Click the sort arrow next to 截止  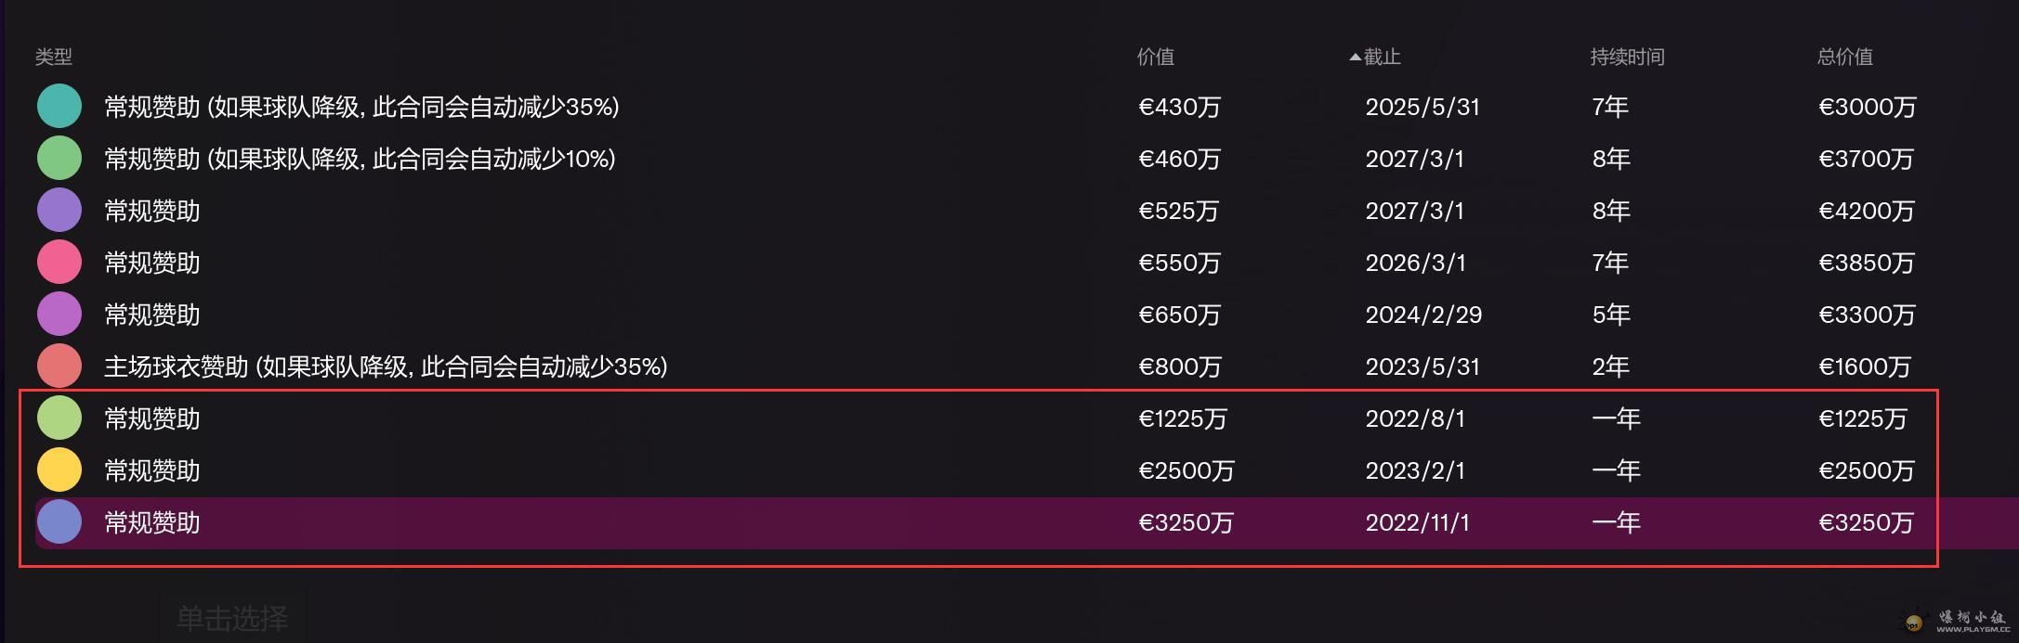[1355, 58]
